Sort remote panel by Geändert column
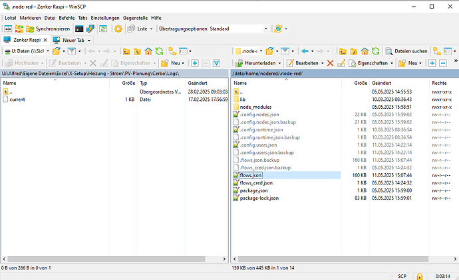The image size is (459, 280). (381, 83)
